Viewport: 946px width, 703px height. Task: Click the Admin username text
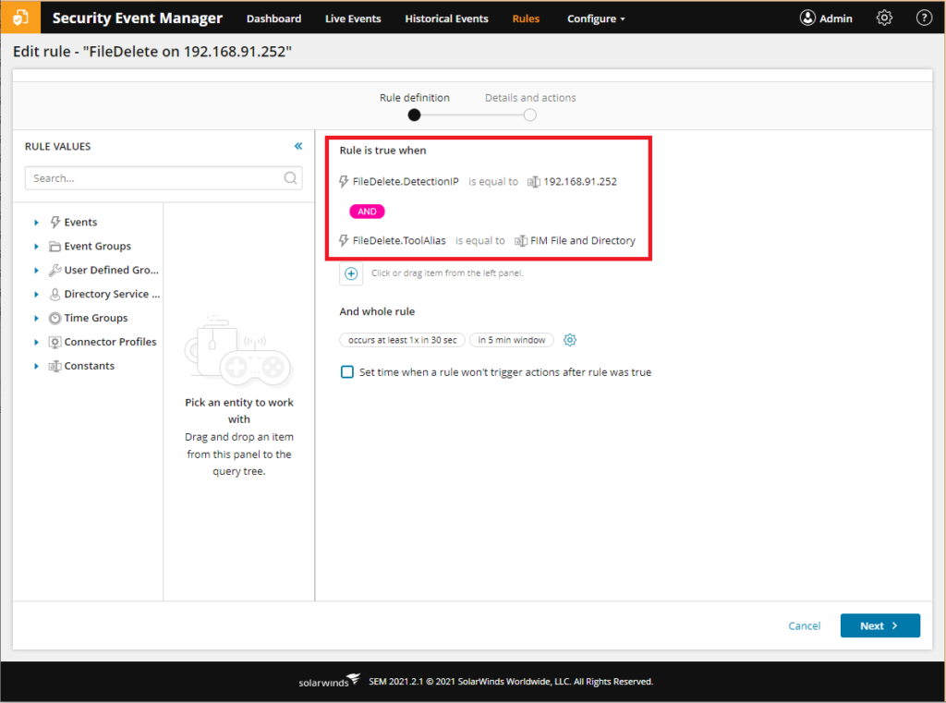[x=835, y=18]
